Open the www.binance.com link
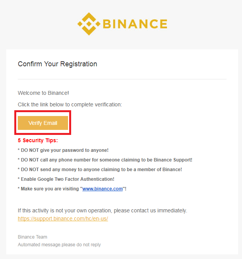The height and width of the screenshot is (259, 242). tap(102, 189)
